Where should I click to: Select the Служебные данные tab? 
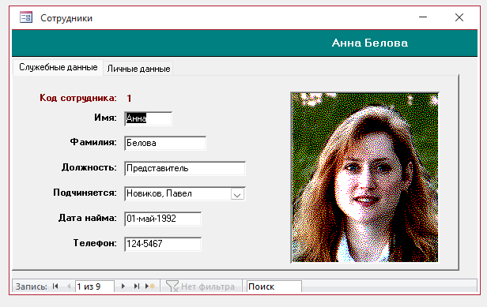click(58, 67)
